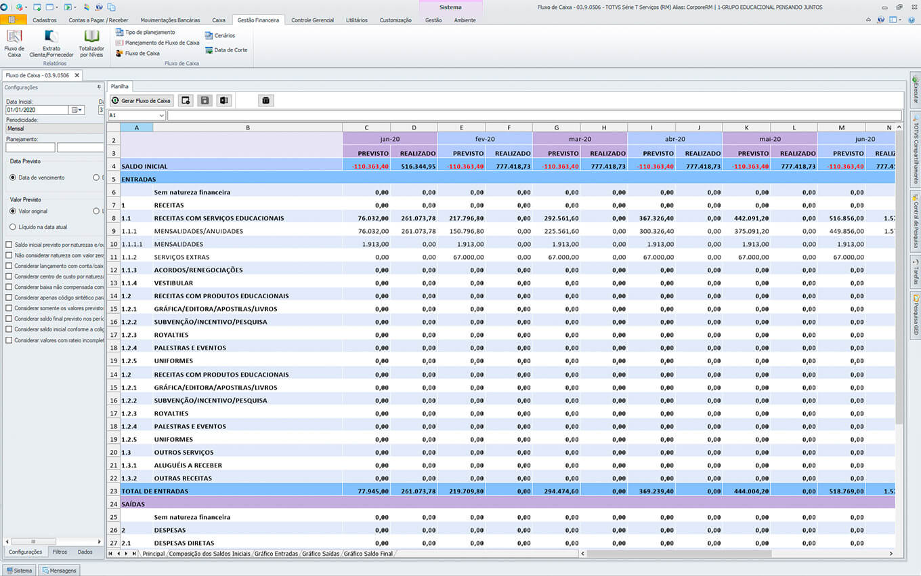This screenshot has width=921, height=576.
Task: Check Considerar baixa não compensada option
Action: click(9, 287)
